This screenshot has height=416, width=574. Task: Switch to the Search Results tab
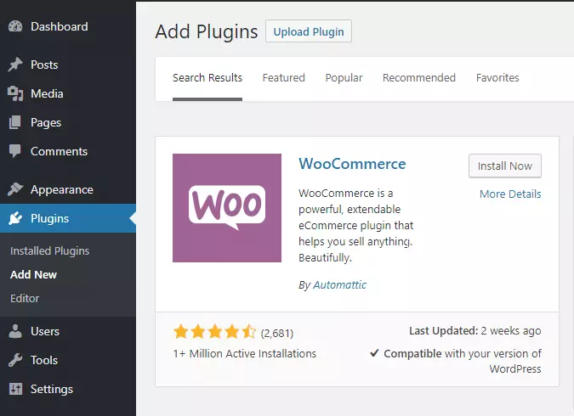click(x=207, y=78)
